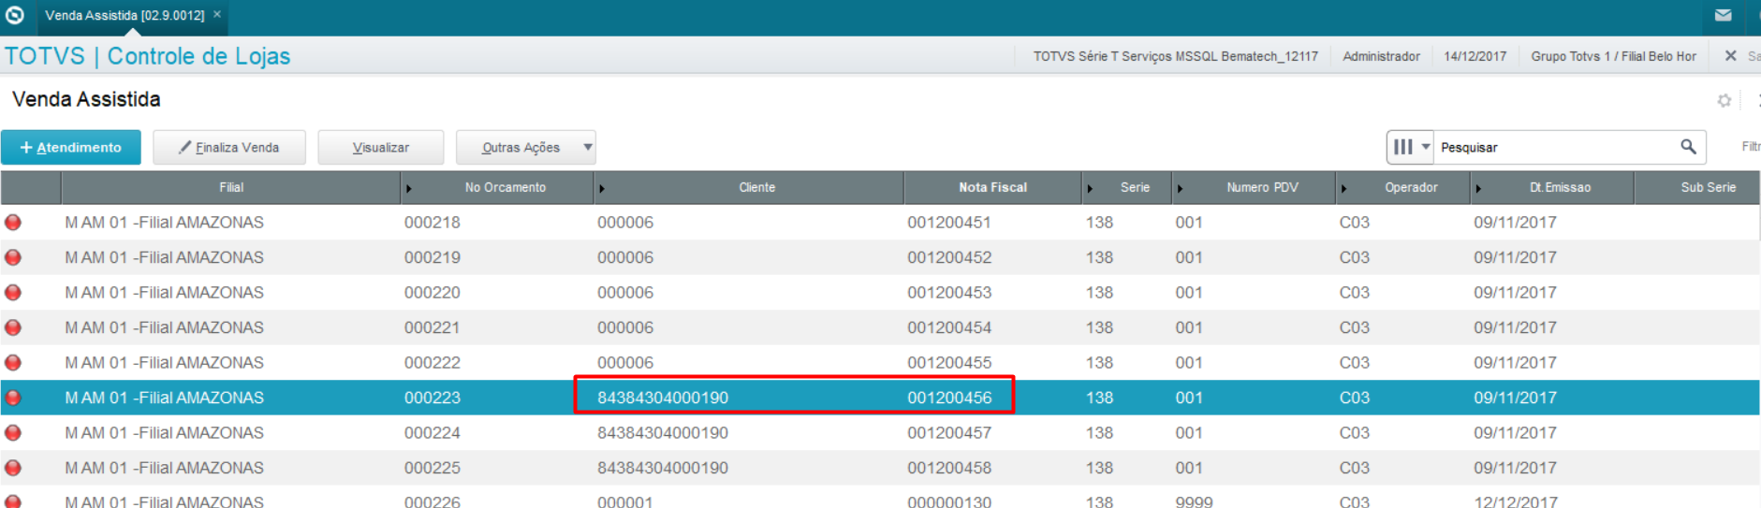Click the Pesquisar search field
The height and width of the screenshot is (508, 1761).
pyautogui.click(x=1556, y=147)
